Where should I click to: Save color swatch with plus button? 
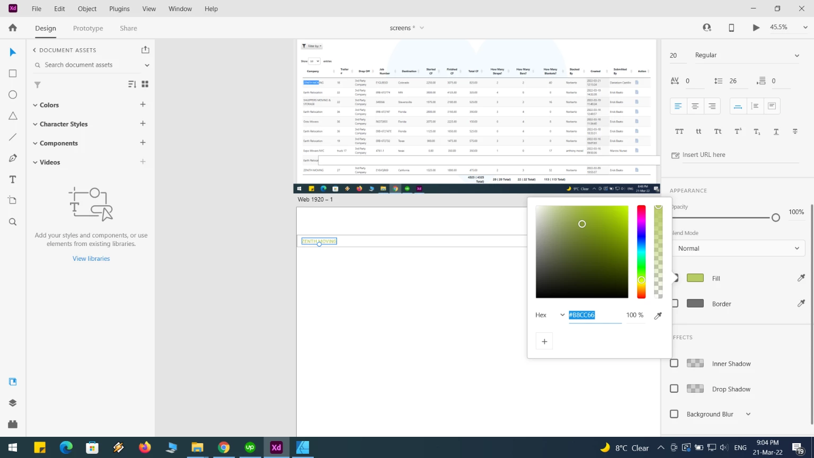pyautogui.click(x=544, y=341)
